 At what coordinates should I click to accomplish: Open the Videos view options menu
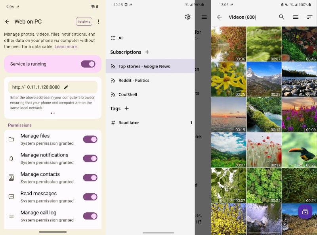296,17
